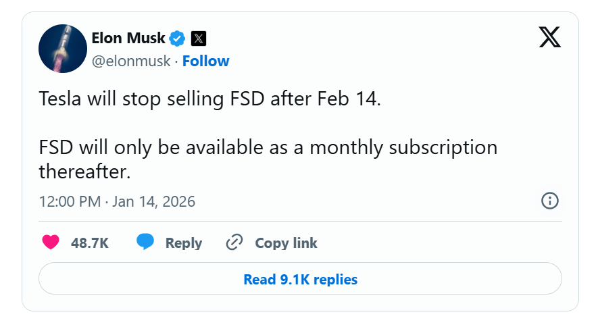Follow the account via Follow link
This screenshot has height=329, width=598.
[205, 61]
